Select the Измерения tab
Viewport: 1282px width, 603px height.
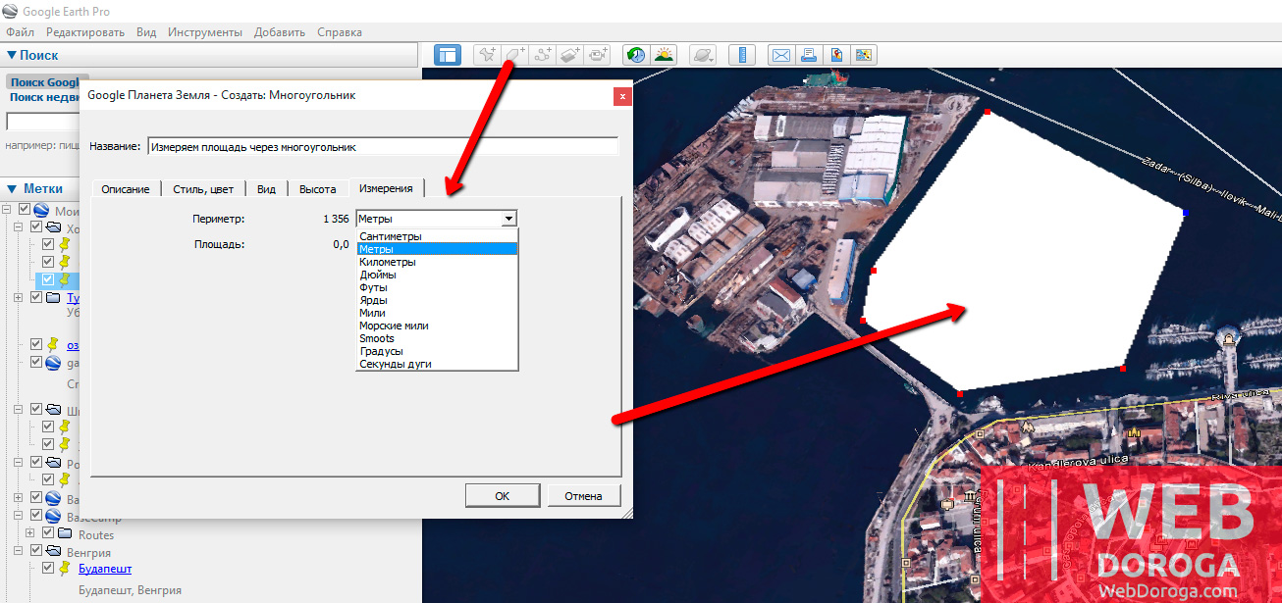point(387,188)
